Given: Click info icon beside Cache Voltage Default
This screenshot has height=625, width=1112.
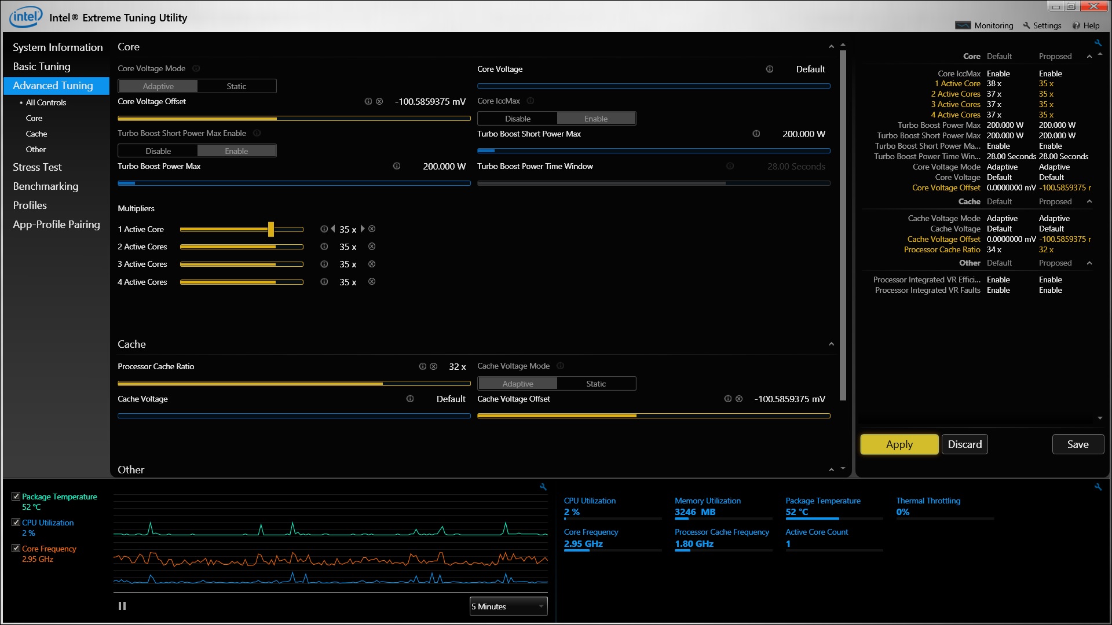Looking at the screenshot, I should 409,399.
